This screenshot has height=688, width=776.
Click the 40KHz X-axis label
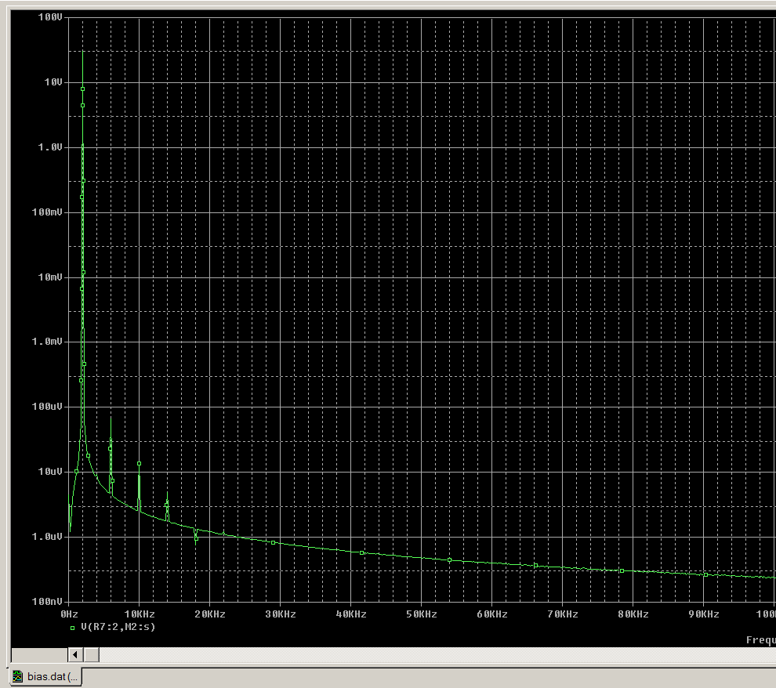[x=351, y=614]
